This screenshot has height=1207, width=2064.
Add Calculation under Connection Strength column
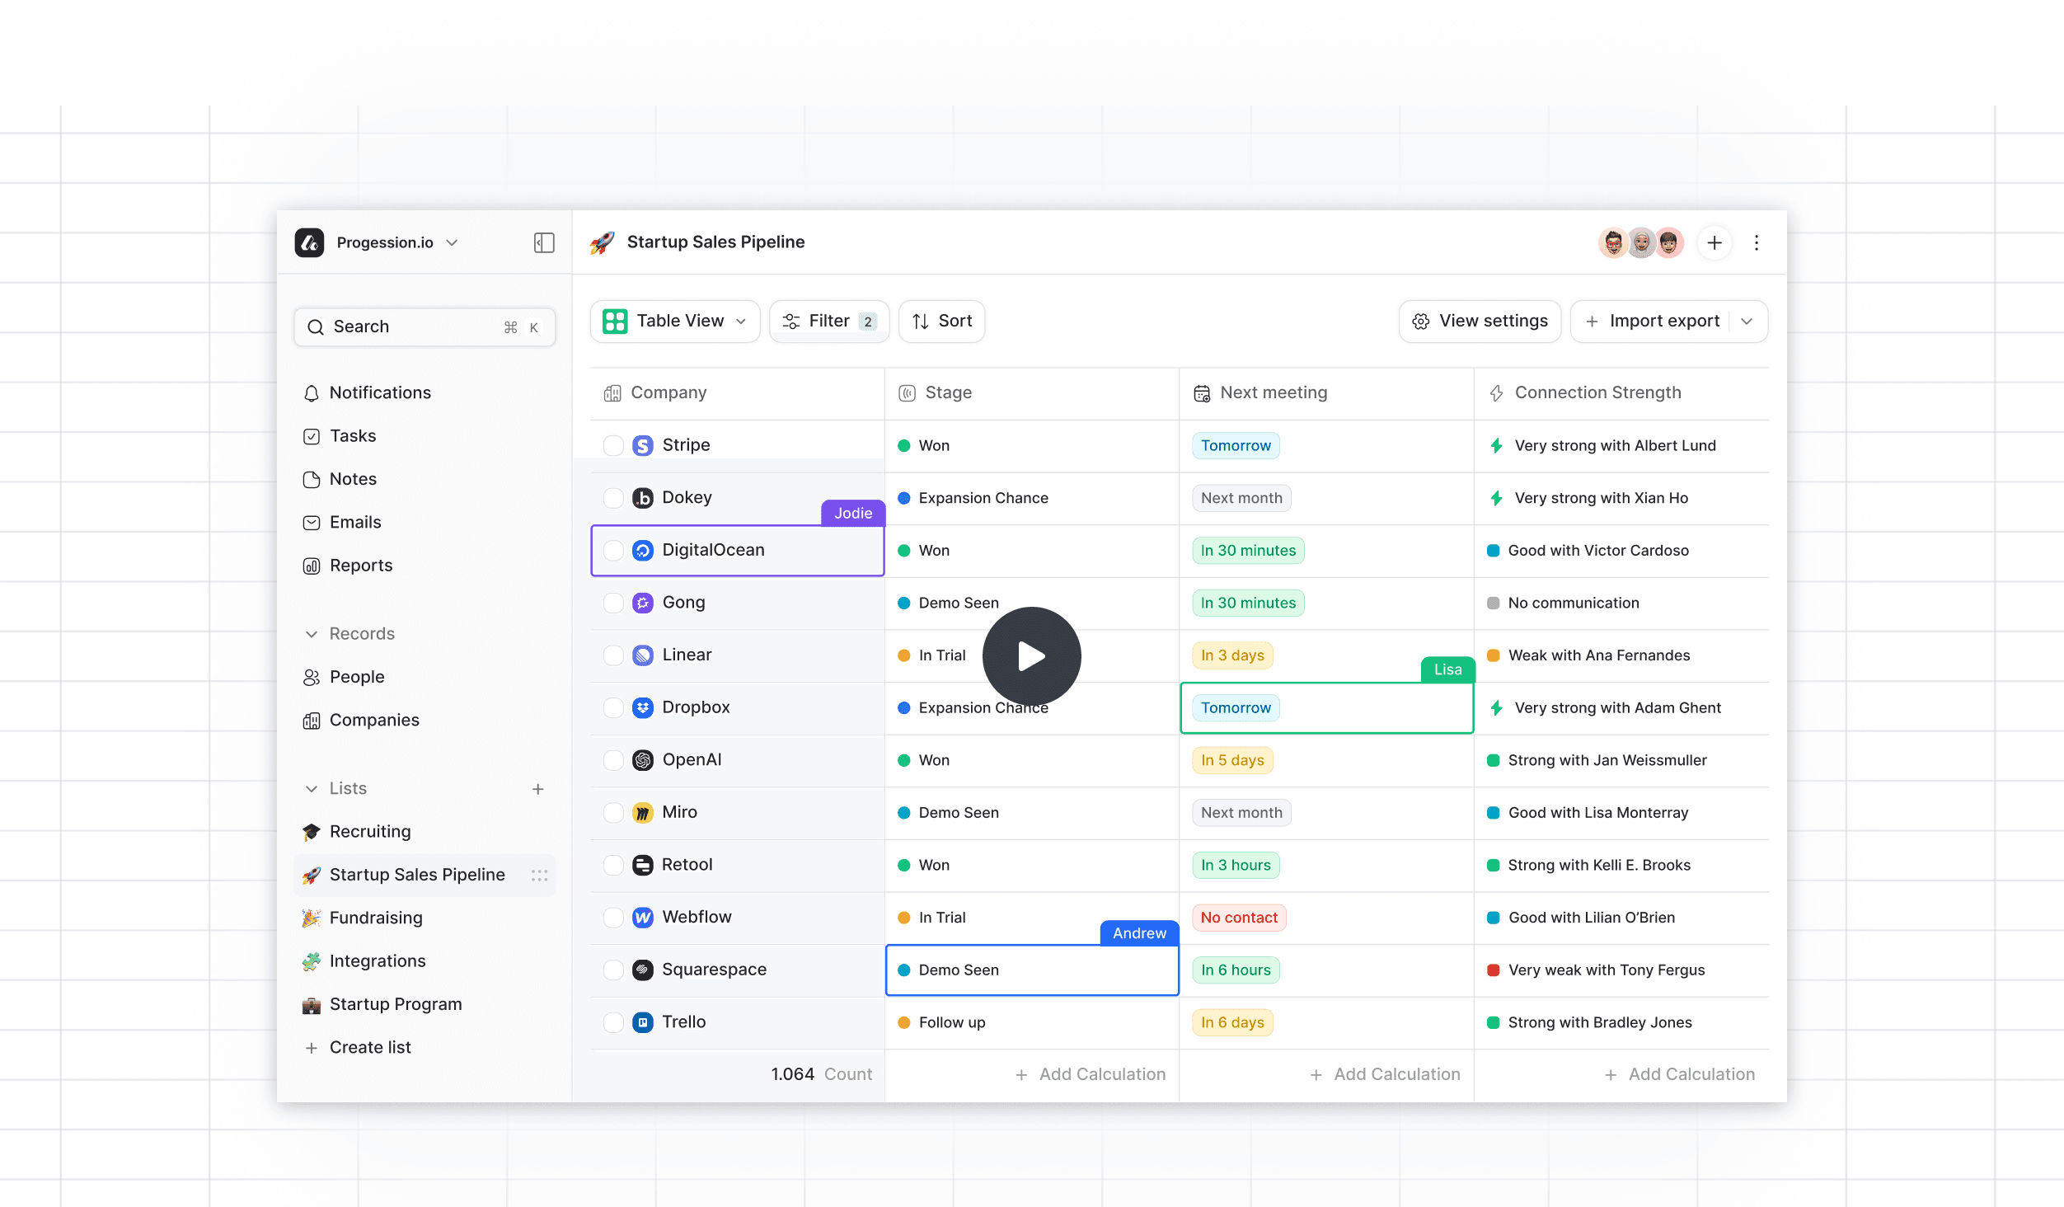pos(1680,1074)
